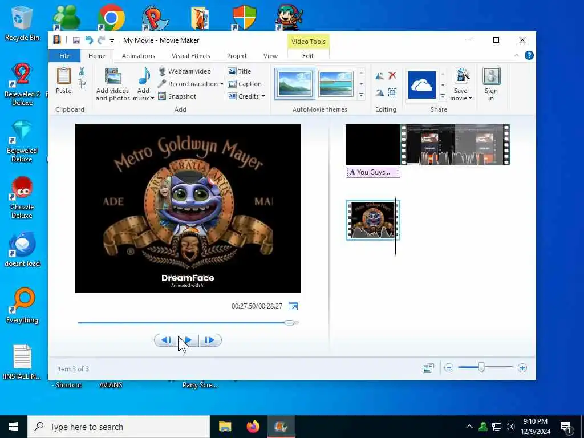584x438 pixels.
Task: Click the preview seek slider handle
Action: [x=289, y=323]
